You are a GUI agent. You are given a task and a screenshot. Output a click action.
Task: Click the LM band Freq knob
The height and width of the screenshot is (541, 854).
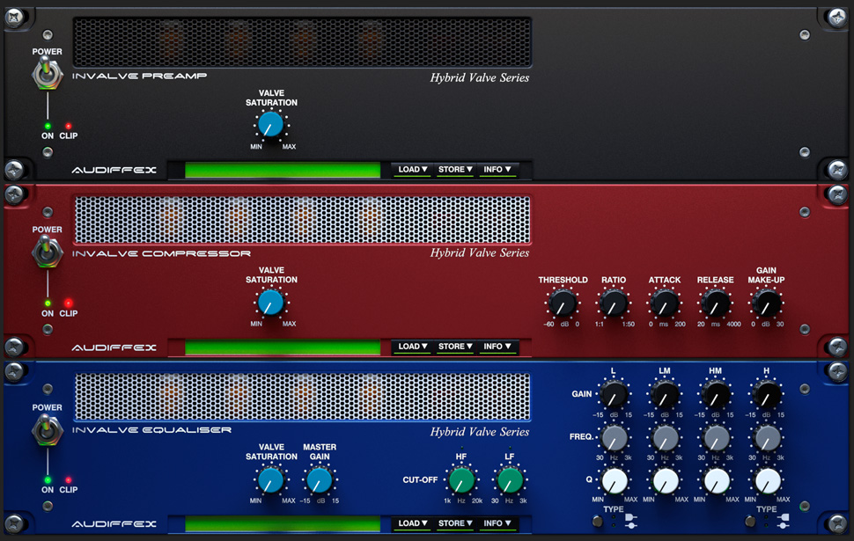665,437
